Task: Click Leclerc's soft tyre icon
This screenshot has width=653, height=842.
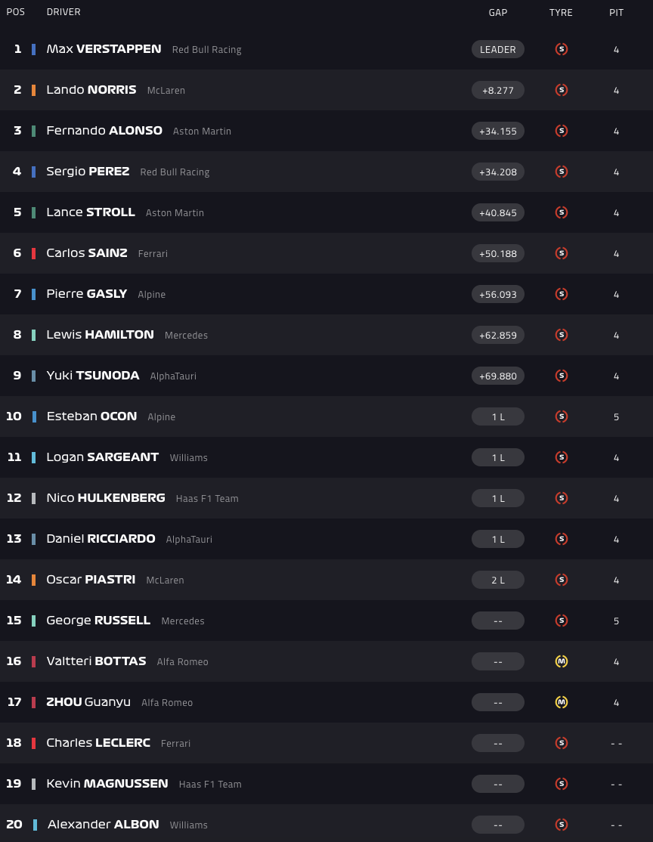Action: (561, 743)
